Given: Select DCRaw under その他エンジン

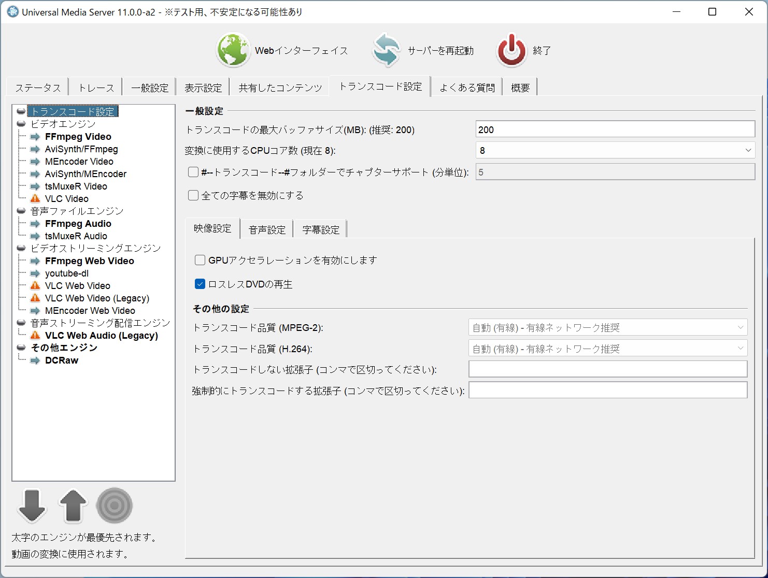Looking at the screenshot, I should (61, 360).
